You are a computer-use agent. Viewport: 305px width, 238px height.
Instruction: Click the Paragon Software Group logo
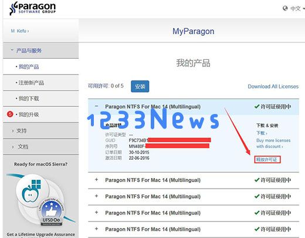tap(33, 8)
